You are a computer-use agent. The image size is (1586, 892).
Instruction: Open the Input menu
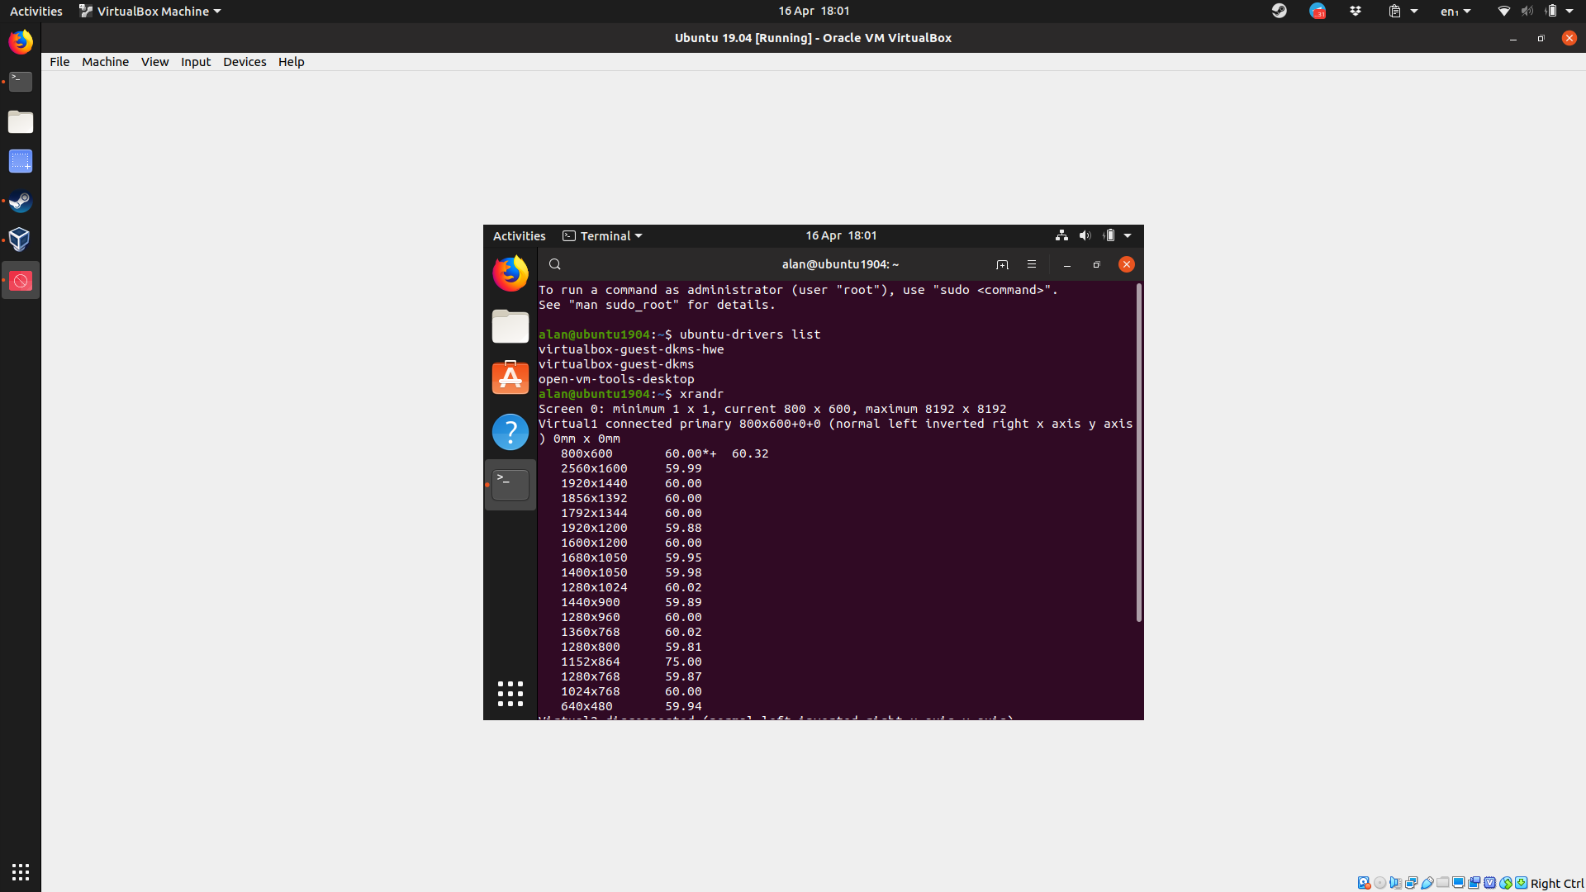[196, 62]
